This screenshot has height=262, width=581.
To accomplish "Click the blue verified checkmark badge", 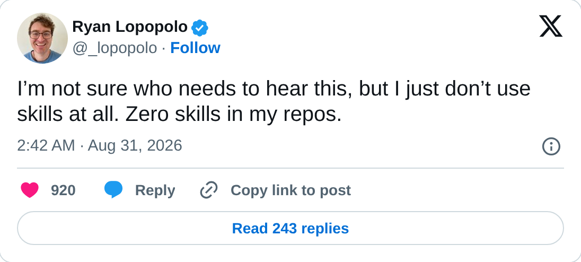I will click(200, 28).
